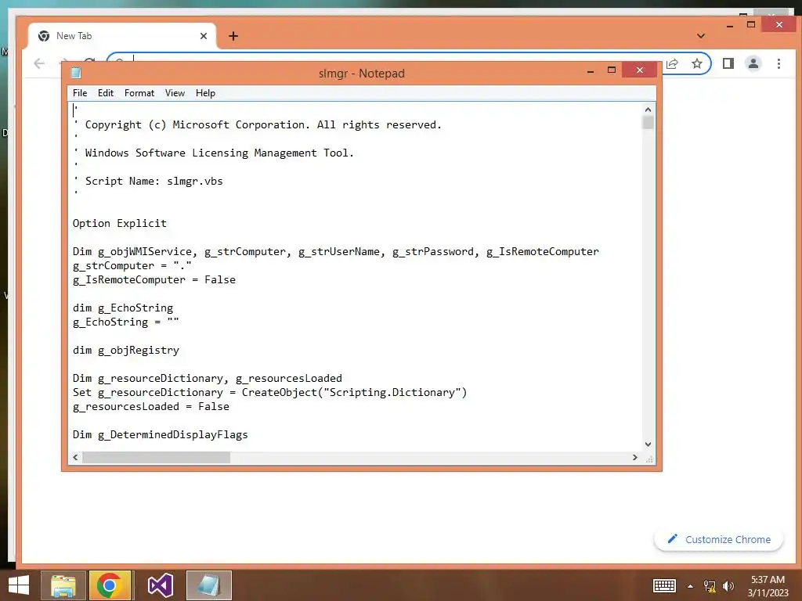Viewport: 802px width, 601px height.
Task: Toggle Chrome side panel icon
Action: (728, 63)
